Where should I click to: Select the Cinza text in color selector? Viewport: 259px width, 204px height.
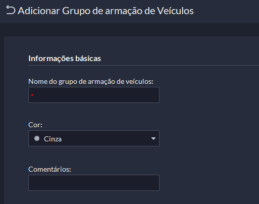point(53,139)
